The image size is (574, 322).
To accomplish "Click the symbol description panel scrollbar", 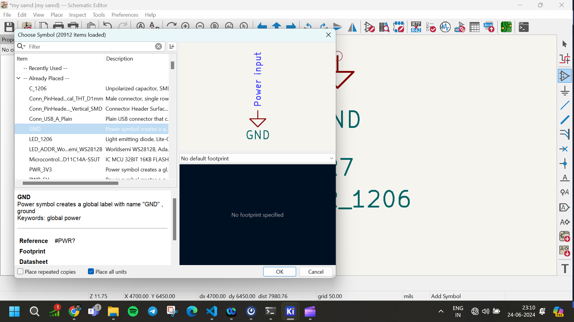I will [x=174, y=219].
